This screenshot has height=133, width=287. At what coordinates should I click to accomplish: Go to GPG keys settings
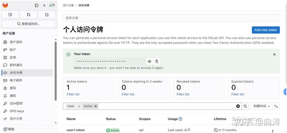click(27, 111)
